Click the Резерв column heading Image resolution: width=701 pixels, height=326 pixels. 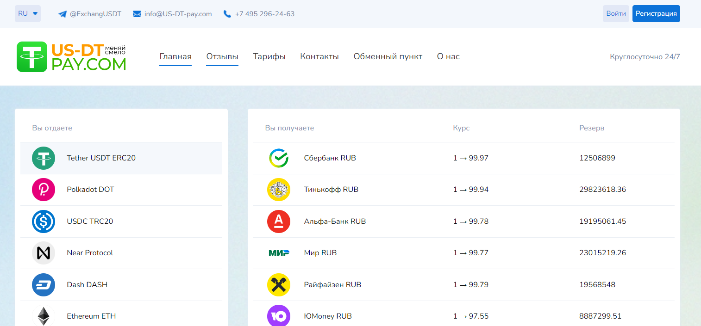click(x=592, y=128)
